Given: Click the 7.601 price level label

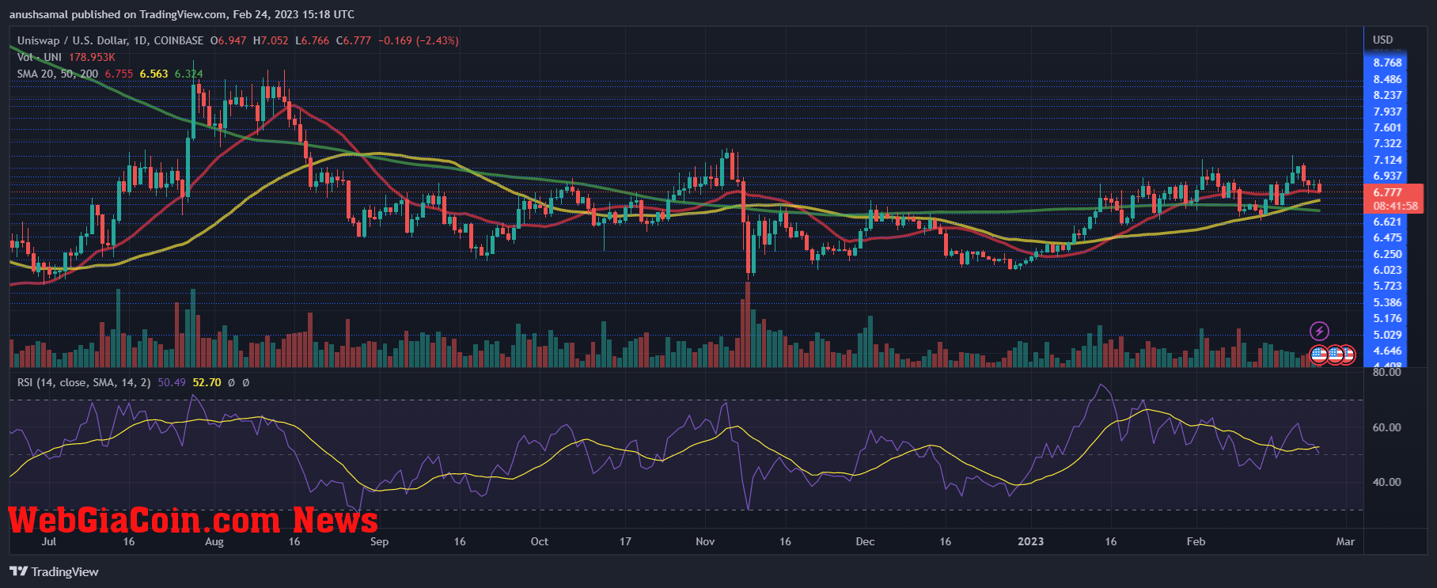Looking at the screenshot, I should tap(1387, 127).
